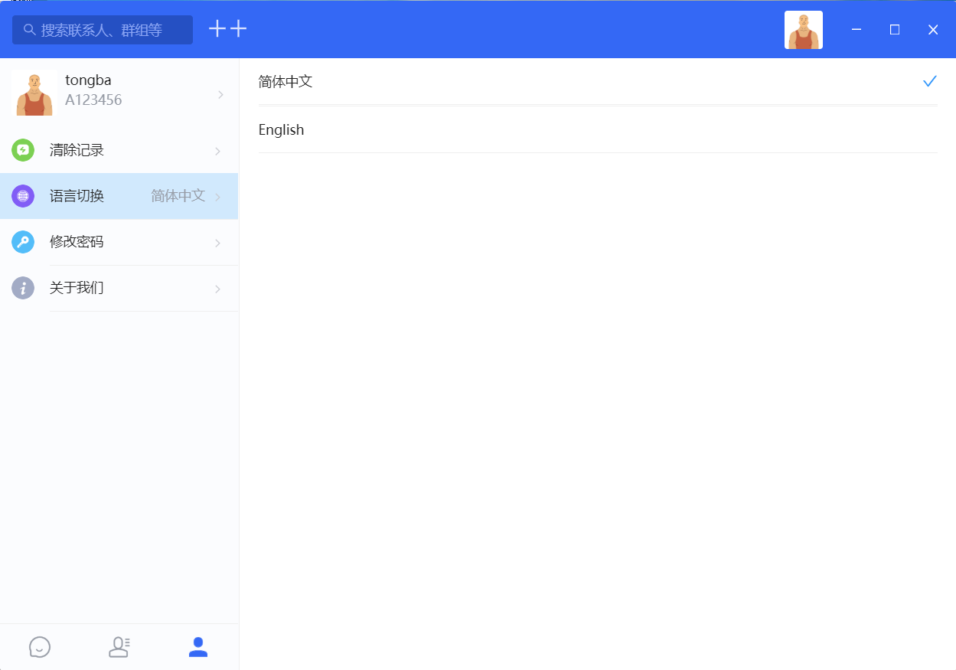Click the blue checkmark beside 简体中文
Screen dimensions: 956x670
pyautogui.click(x=930, y=80)
